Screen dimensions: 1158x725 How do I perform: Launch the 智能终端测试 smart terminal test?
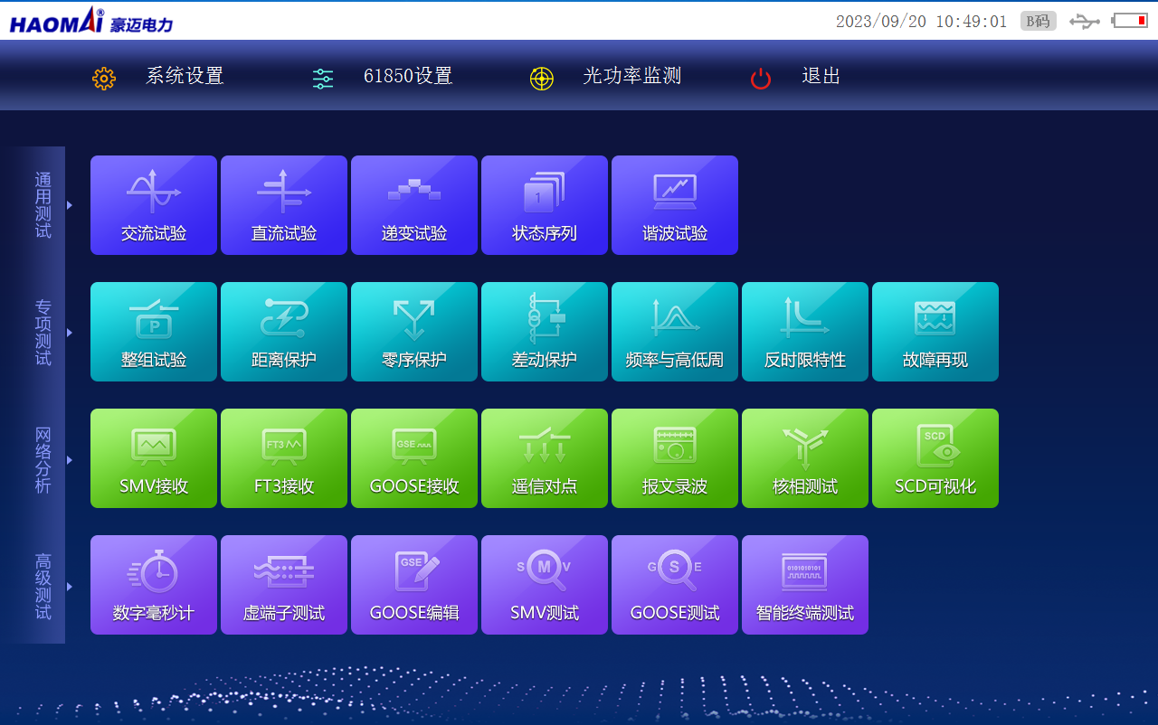pyautogui.click(x=805, y=585)
